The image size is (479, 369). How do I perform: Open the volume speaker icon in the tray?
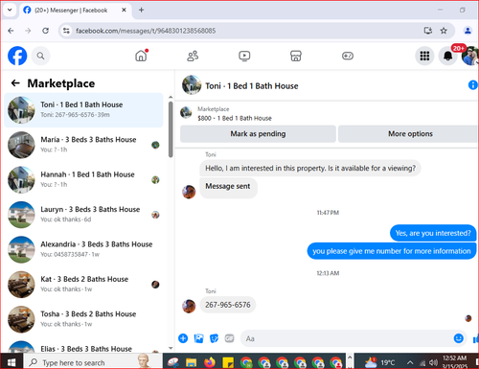tap(433, 362)
